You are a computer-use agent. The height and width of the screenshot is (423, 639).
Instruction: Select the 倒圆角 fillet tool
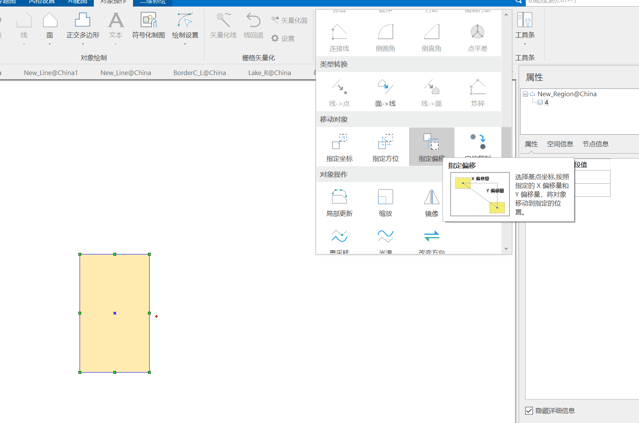[385, 37]
